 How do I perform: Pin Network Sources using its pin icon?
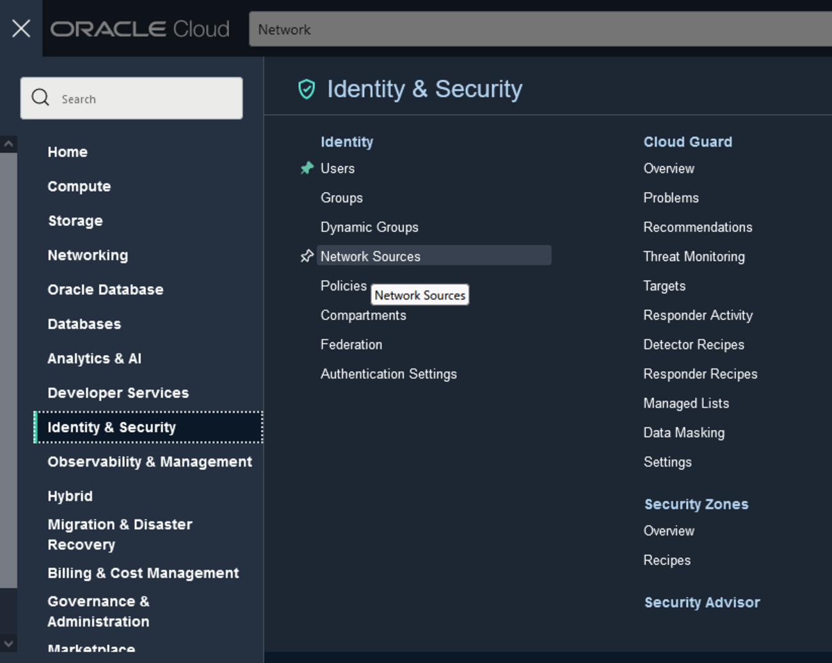[x=307, y=256]
